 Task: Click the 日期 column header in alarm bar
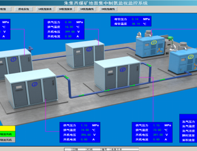pyautogui.click(x=75, y=149)
